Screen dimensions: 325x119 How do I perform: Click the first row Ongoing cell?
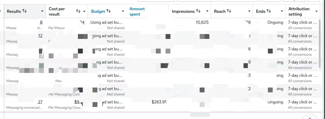[x=275, y=22]
